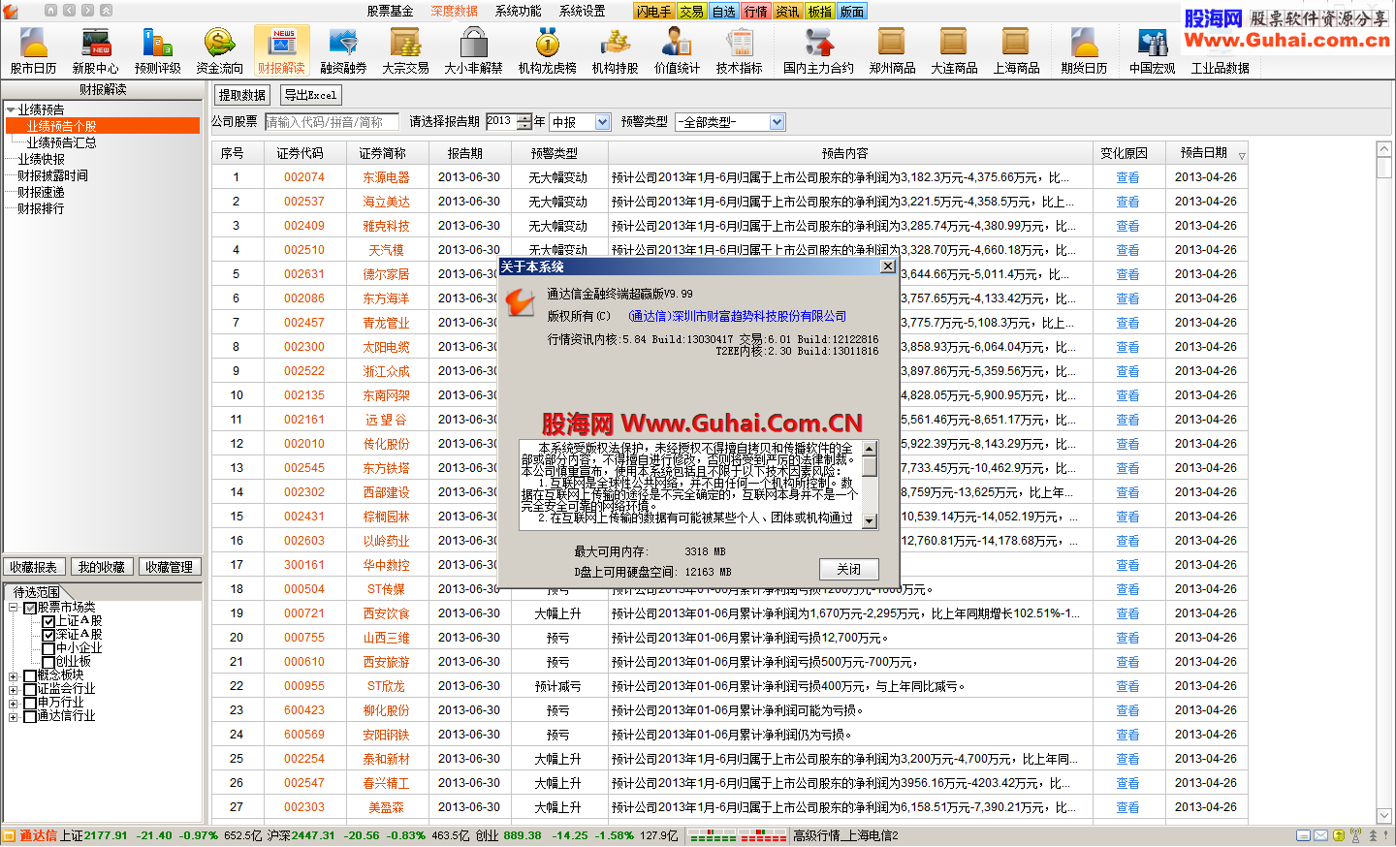The width and height of the screenshot is (1396, 847).
Task: Select 财报排行 in the left tree
Action: click(41, 208)
